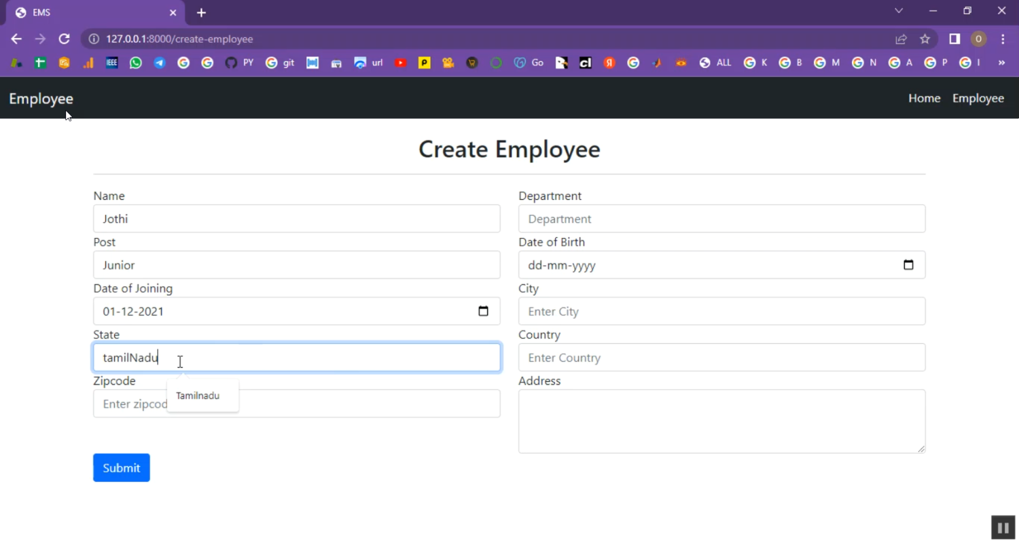Click into the Address text area
Image resolution: width=1019 pixels, height=543 pixels.
(x=722, y=421)
